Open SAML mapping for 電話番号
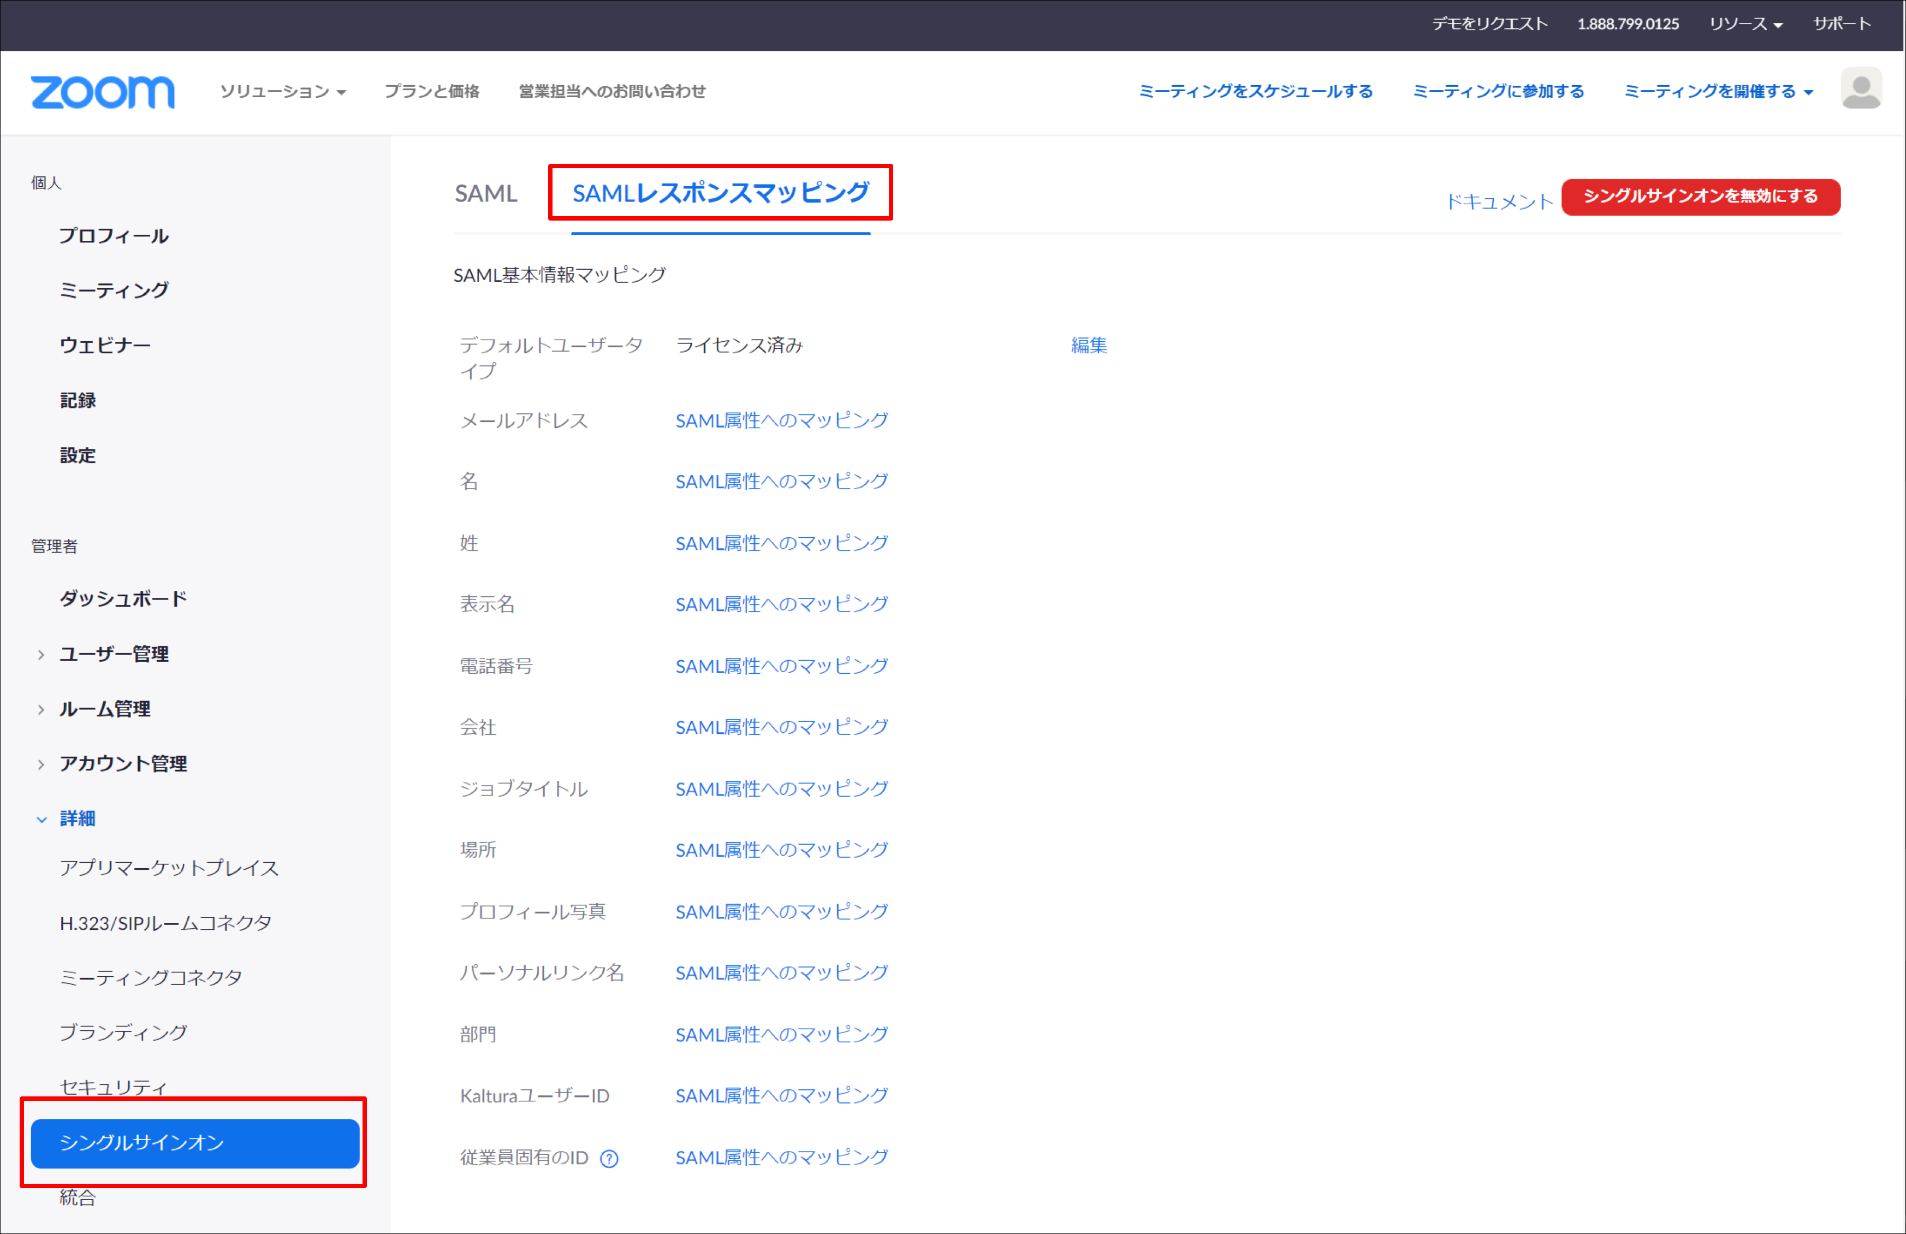The height and width of the screenshot is (1234, 1906). pos(782,666)
